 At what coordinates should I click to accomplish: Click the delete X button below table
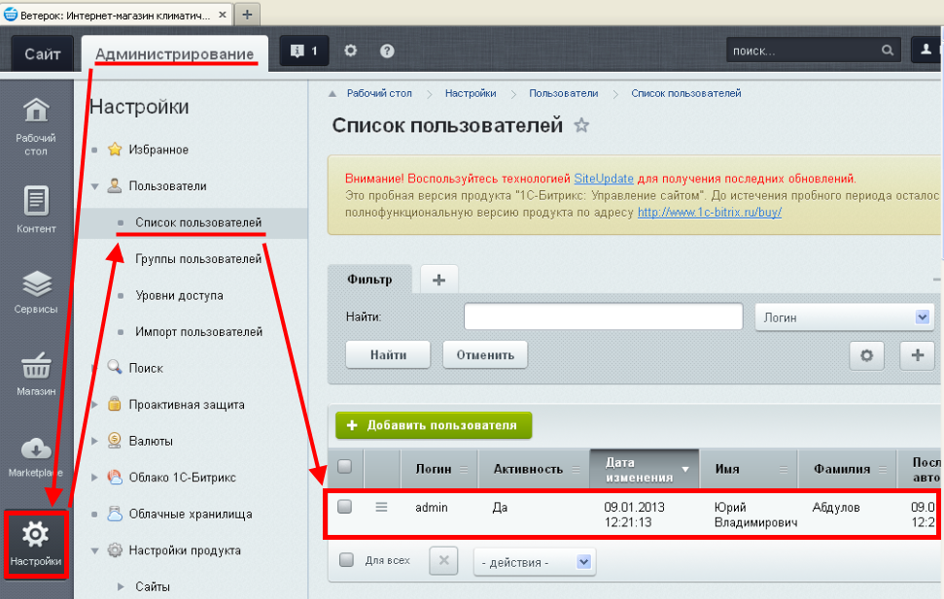(443, 560)
